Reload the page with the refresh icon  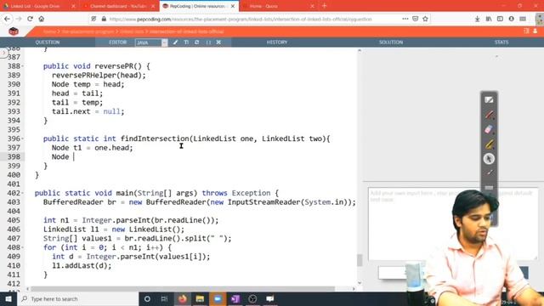tap(30, 19)
